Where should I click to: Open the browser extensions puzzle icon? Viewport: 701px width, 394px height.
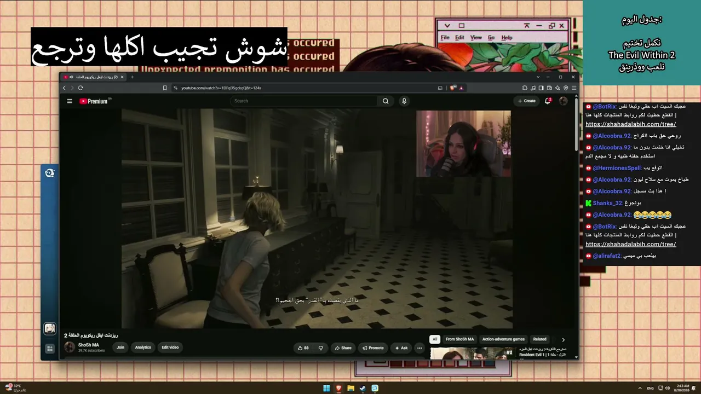click(x=525, y=88)
